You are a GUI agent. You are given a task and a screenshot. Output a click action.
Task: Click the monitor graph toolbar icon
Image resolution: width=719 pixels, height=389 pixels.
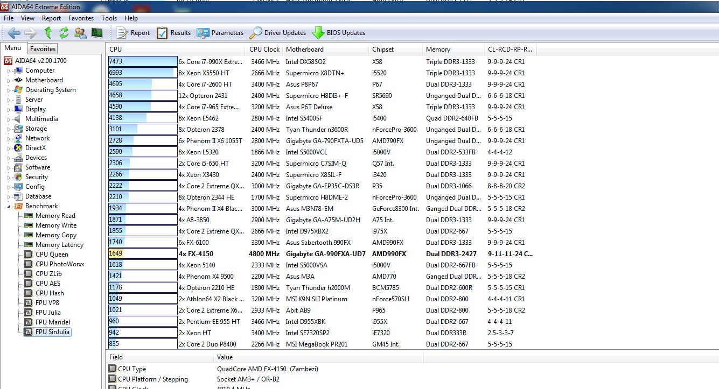(97, 33)
